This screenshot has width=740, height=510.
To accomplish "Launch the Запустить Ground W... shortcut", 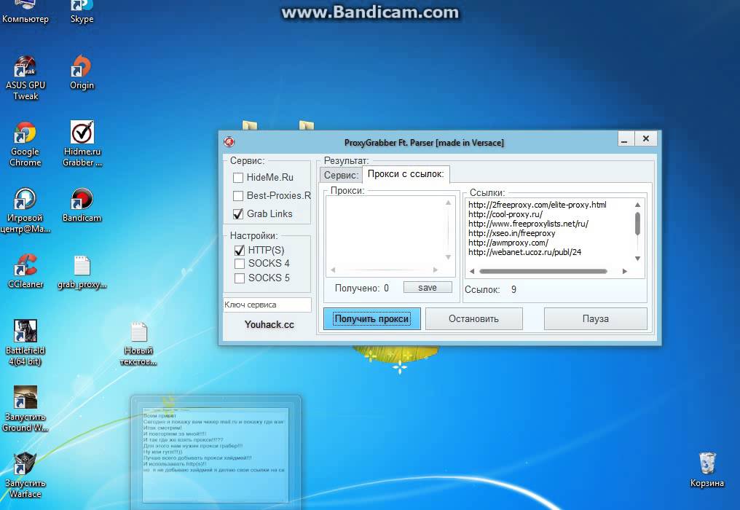I will (x=25, y=409).
